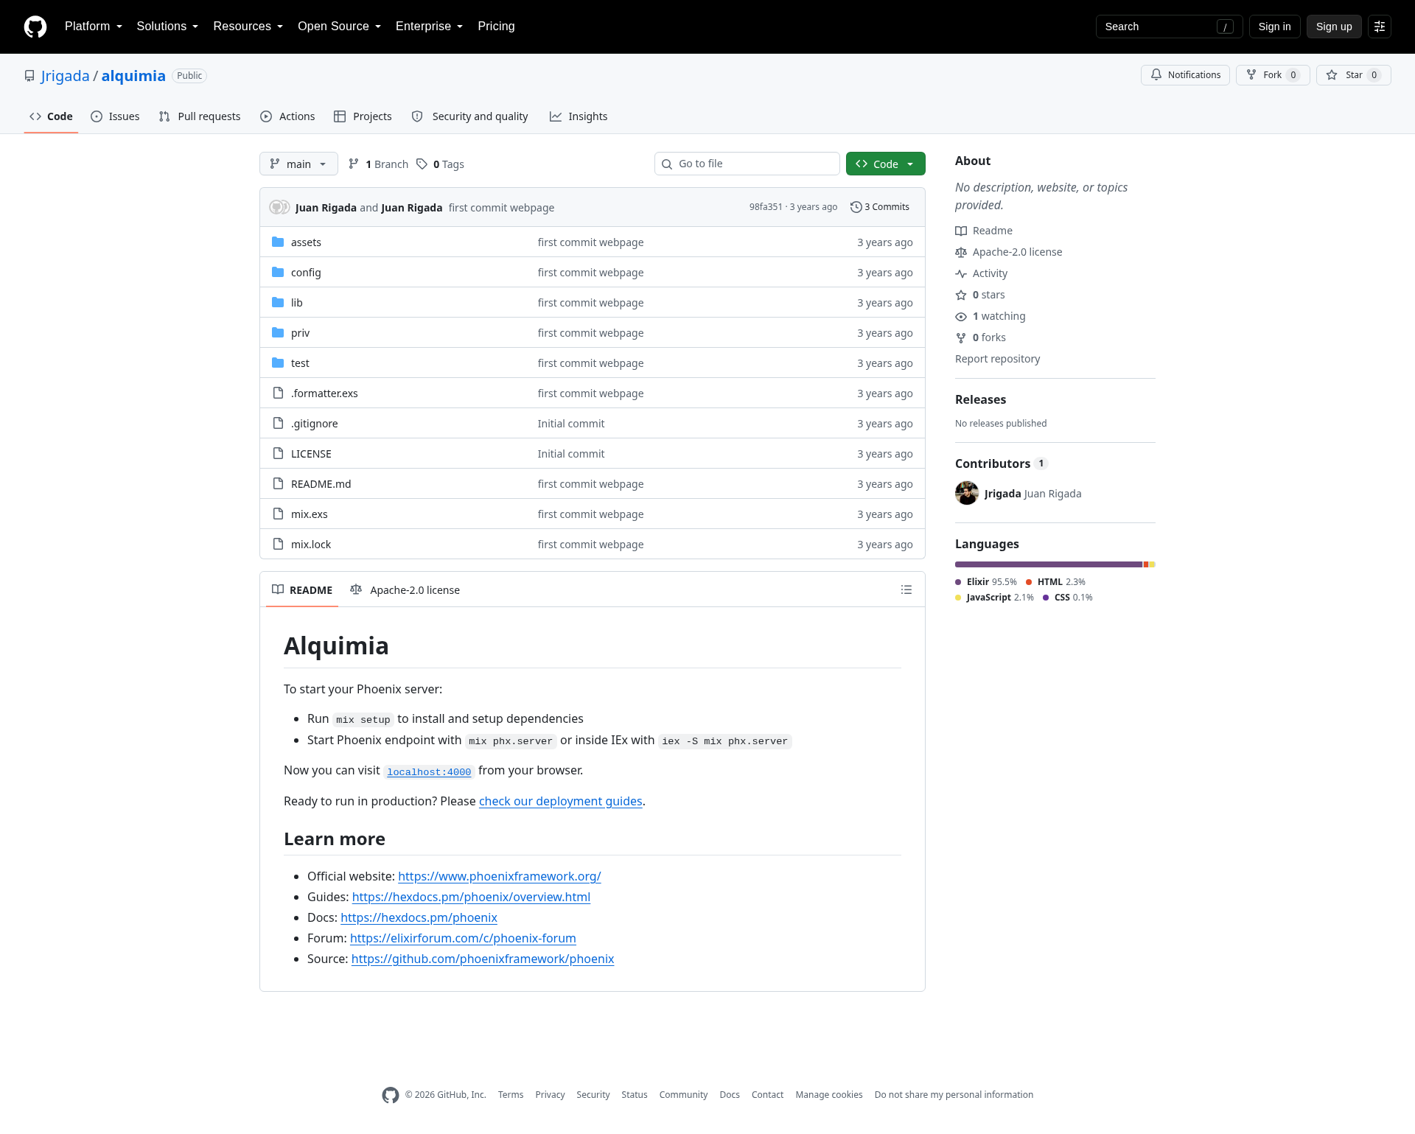Click the eye icon beside 1 watching
Image resolution: width=1415 pixels, height=1134 pixels.
tap(961, 317)
